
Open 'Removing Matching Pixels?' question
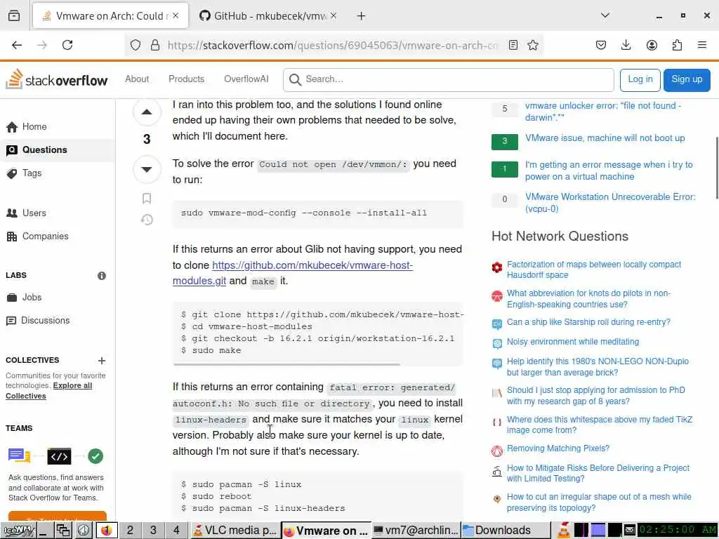[x=558, y=448]
